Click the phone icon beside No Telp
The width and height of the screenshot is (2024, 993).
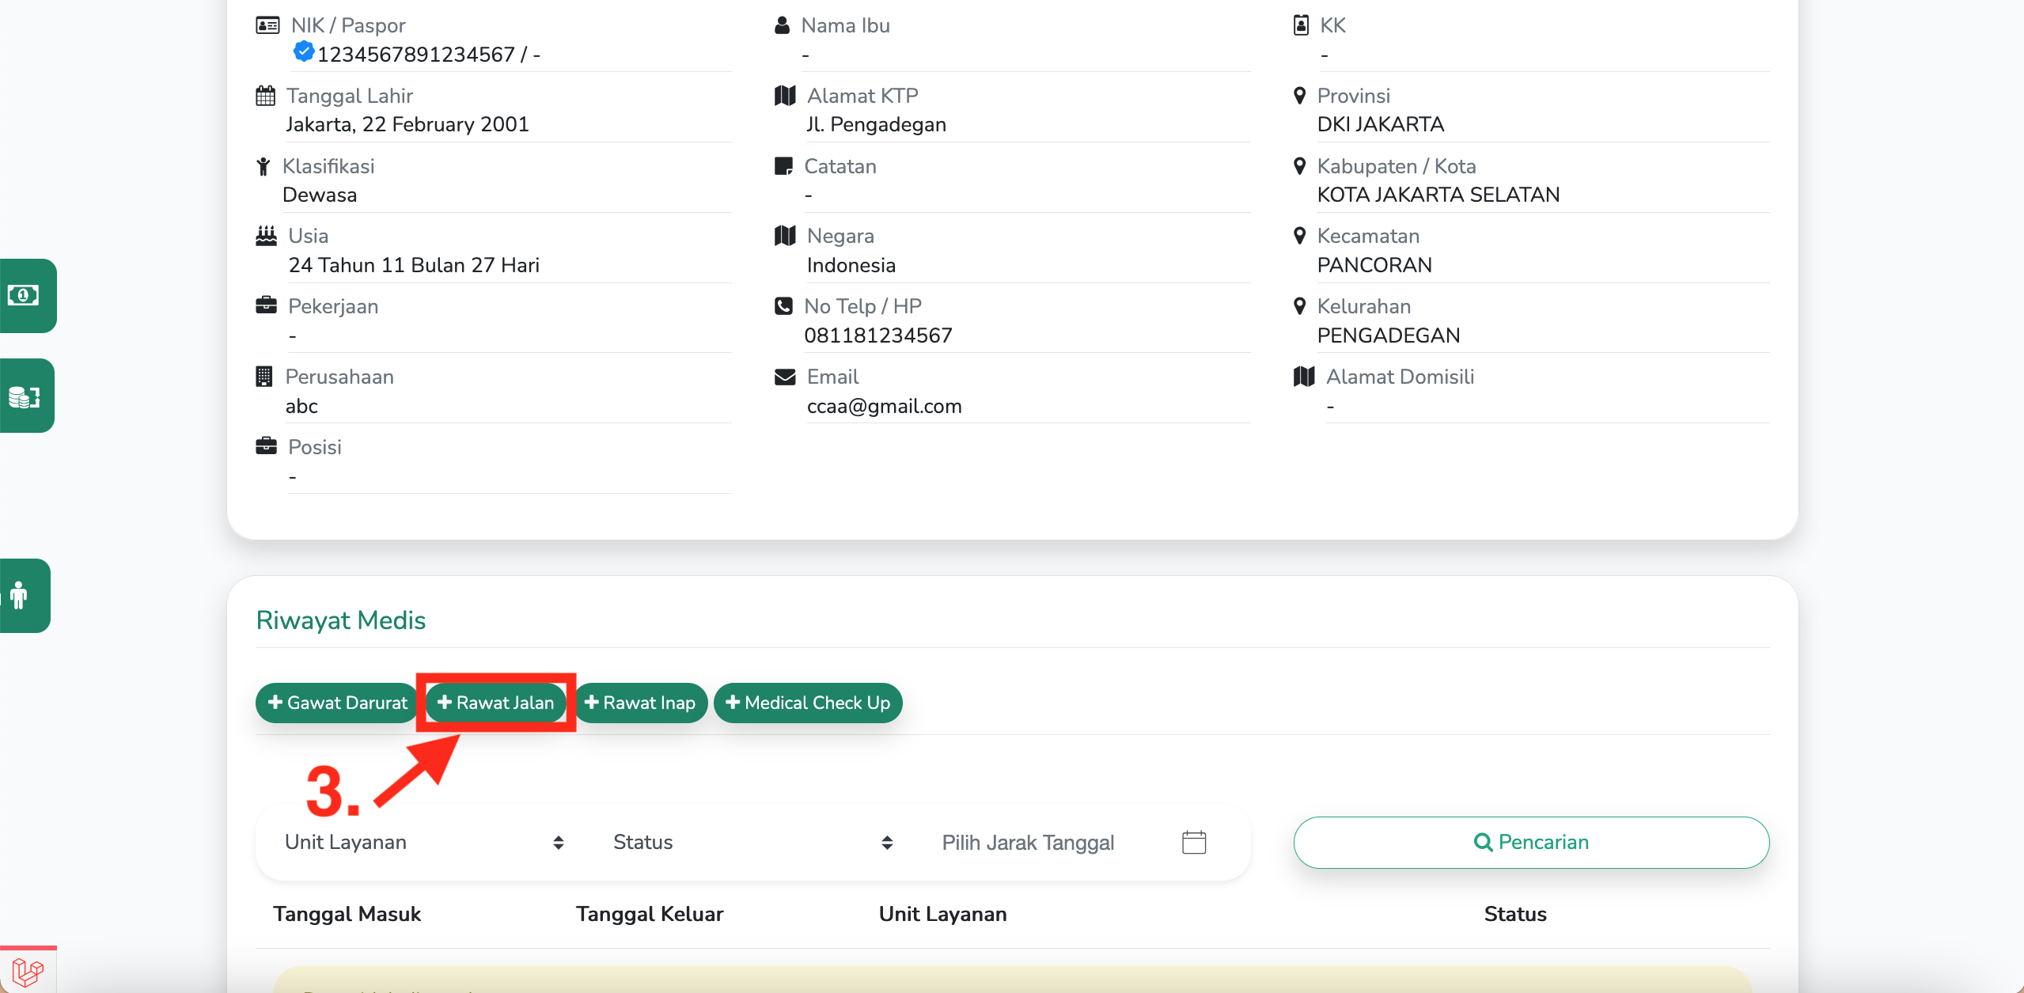[x=783, y=306]
